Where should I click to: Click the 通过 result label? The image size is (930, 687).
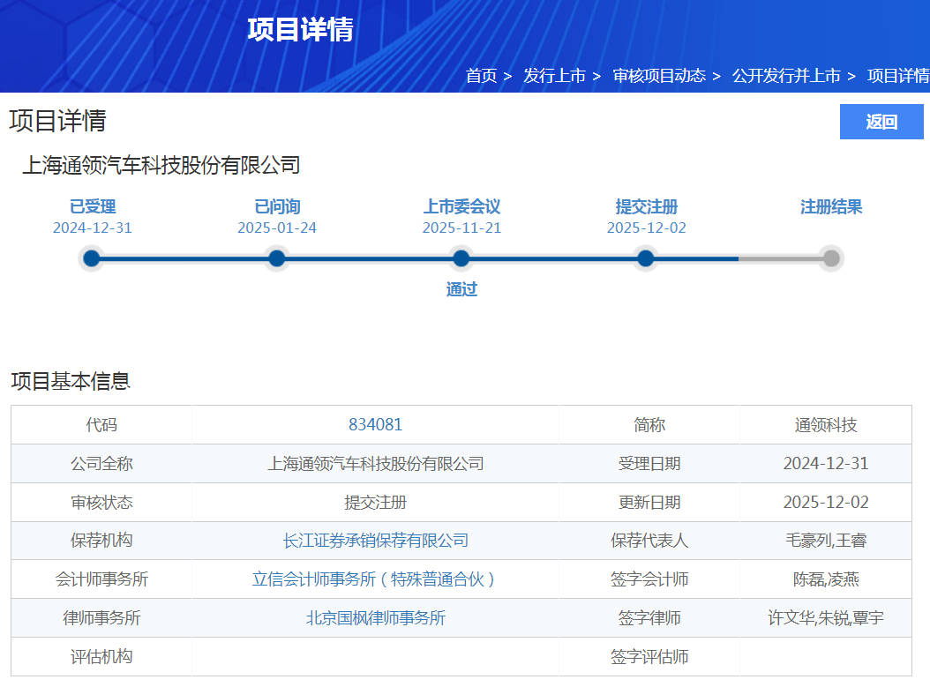tap(461, 289)
